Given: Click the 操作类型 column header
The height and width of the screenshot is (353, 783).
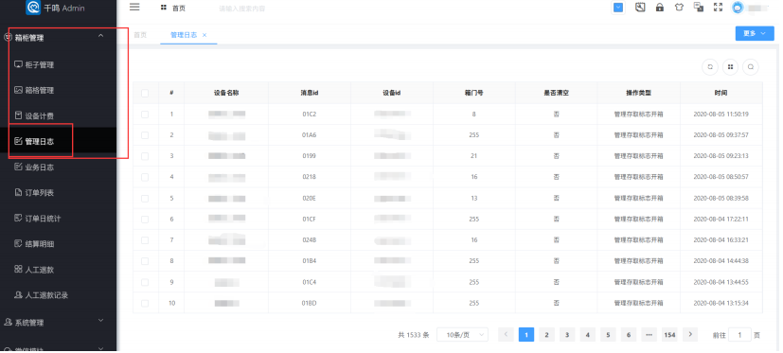Looking at the screenshot, I should click(x=639, y=93).
